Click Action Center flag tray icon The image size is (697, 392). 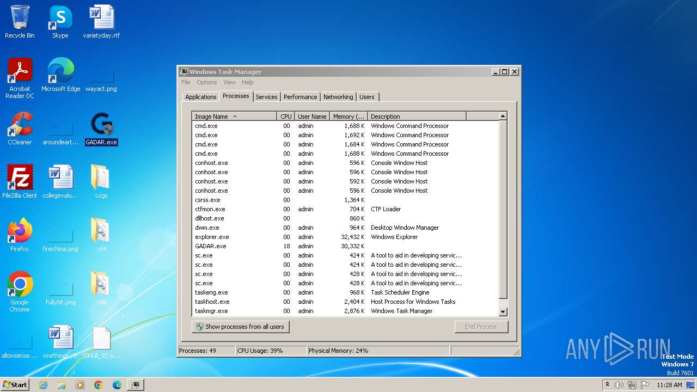click(x=645, y=385)
